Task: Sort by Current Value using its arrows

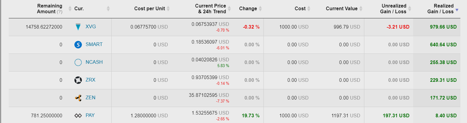Action: pyautogui.click(x=361, y=9)
